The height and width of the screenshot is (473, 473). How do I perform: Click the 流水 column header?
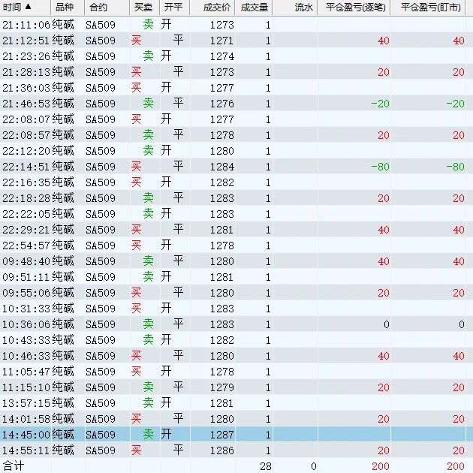(295, 8)
